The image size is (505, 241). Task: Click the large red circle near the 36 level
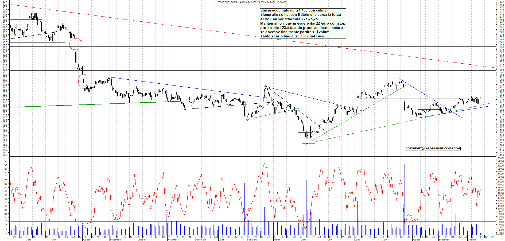click(x=76, y=44)
